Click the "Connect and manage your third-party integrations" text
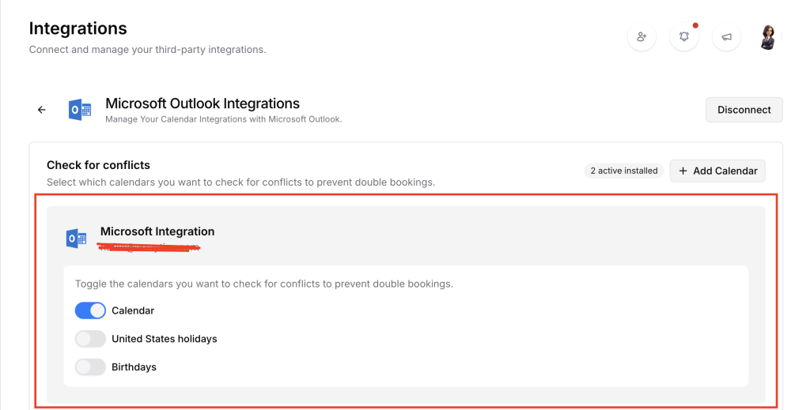This screenshot has height=410, width=810. coord(147,50)
